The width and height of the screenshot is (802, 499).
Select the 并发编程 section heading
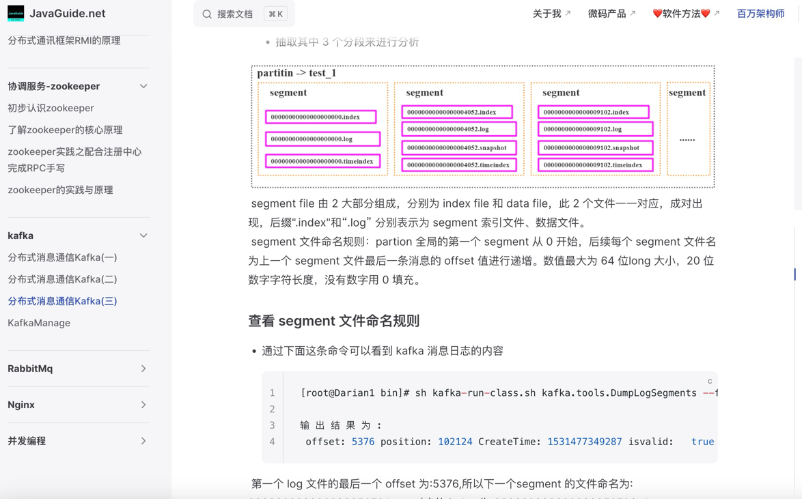click(27, 441)
